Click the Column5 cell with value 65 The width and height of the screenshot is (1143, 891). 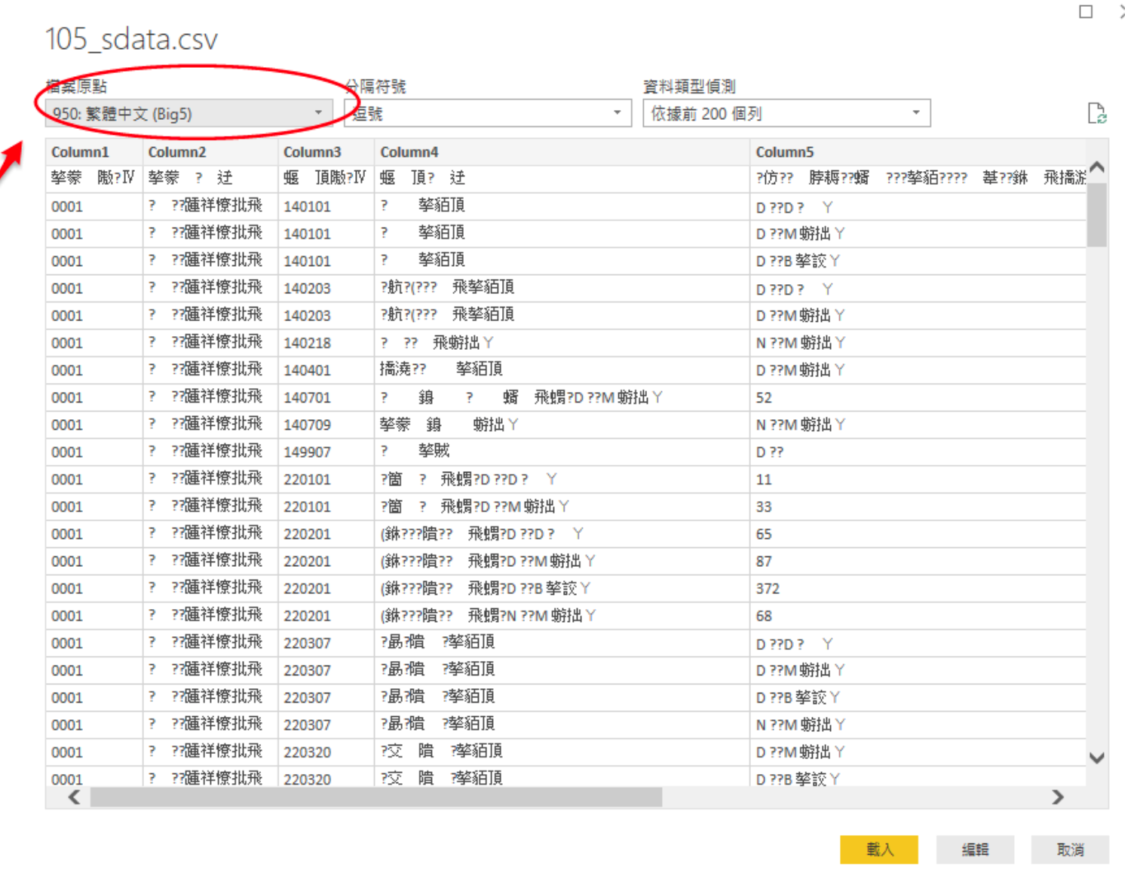coord(918,534)
